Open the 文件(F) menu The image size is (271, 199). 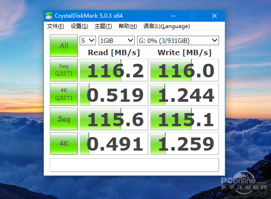[x=56, y=26]
